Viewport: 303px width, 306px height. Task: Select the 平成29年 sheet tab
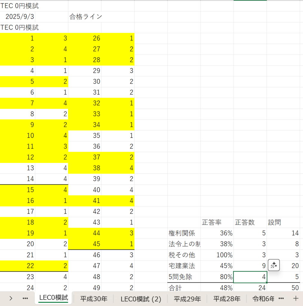click(x=187, y=298)
